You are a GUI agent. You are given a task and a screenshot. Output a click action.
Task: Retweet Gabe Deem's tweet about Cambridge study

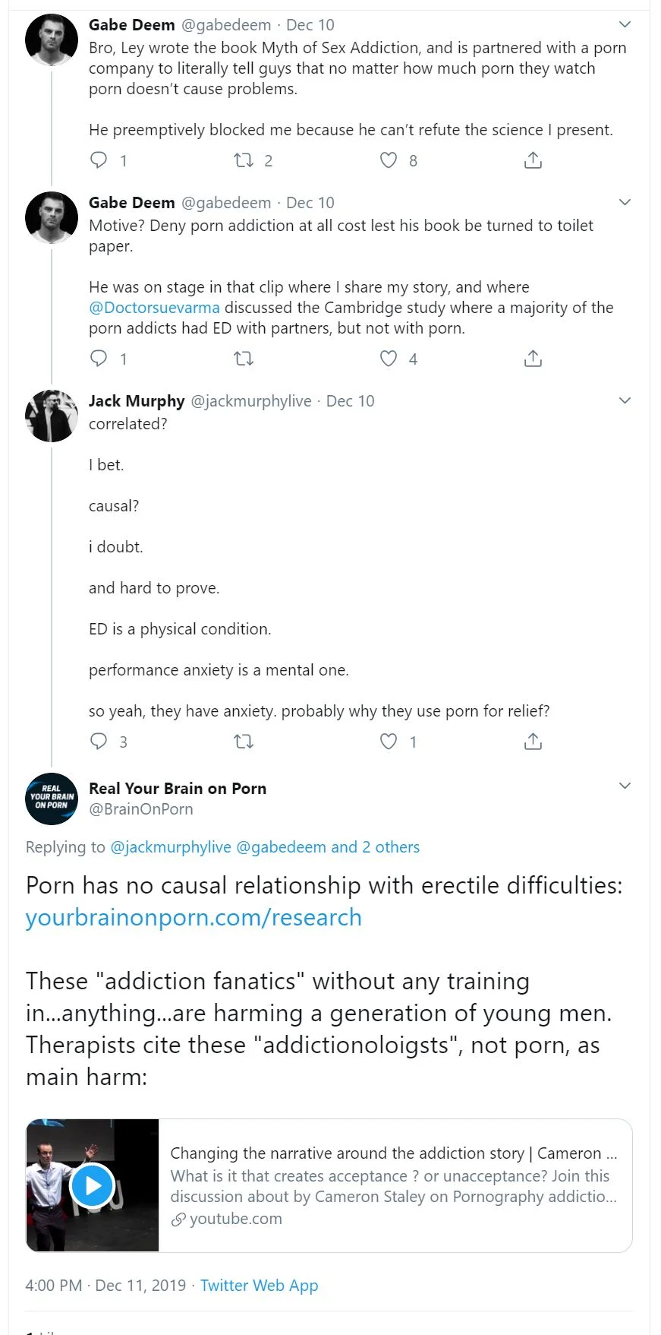(x=244, y=359)
